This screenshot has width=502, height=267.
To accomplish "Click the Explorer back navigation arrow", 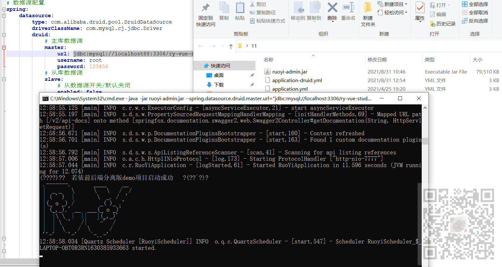I will tap(201, 46).
